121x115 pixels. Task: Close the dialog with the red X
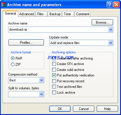click(116, 4)
